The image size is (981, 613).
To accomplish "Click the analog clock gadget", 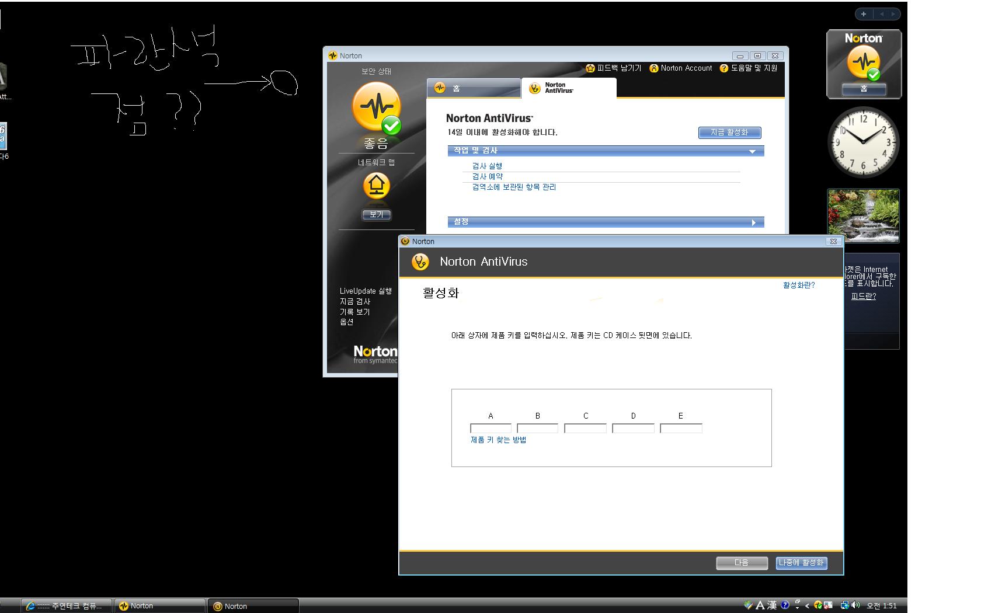I will click(864, 142).
